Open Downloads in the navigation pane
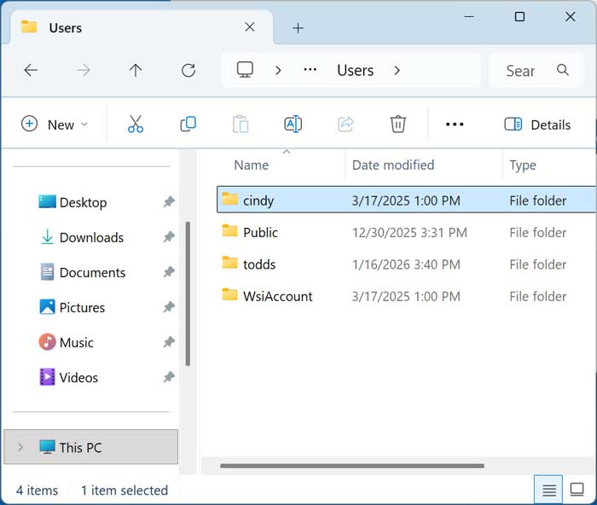 (92, 237)
